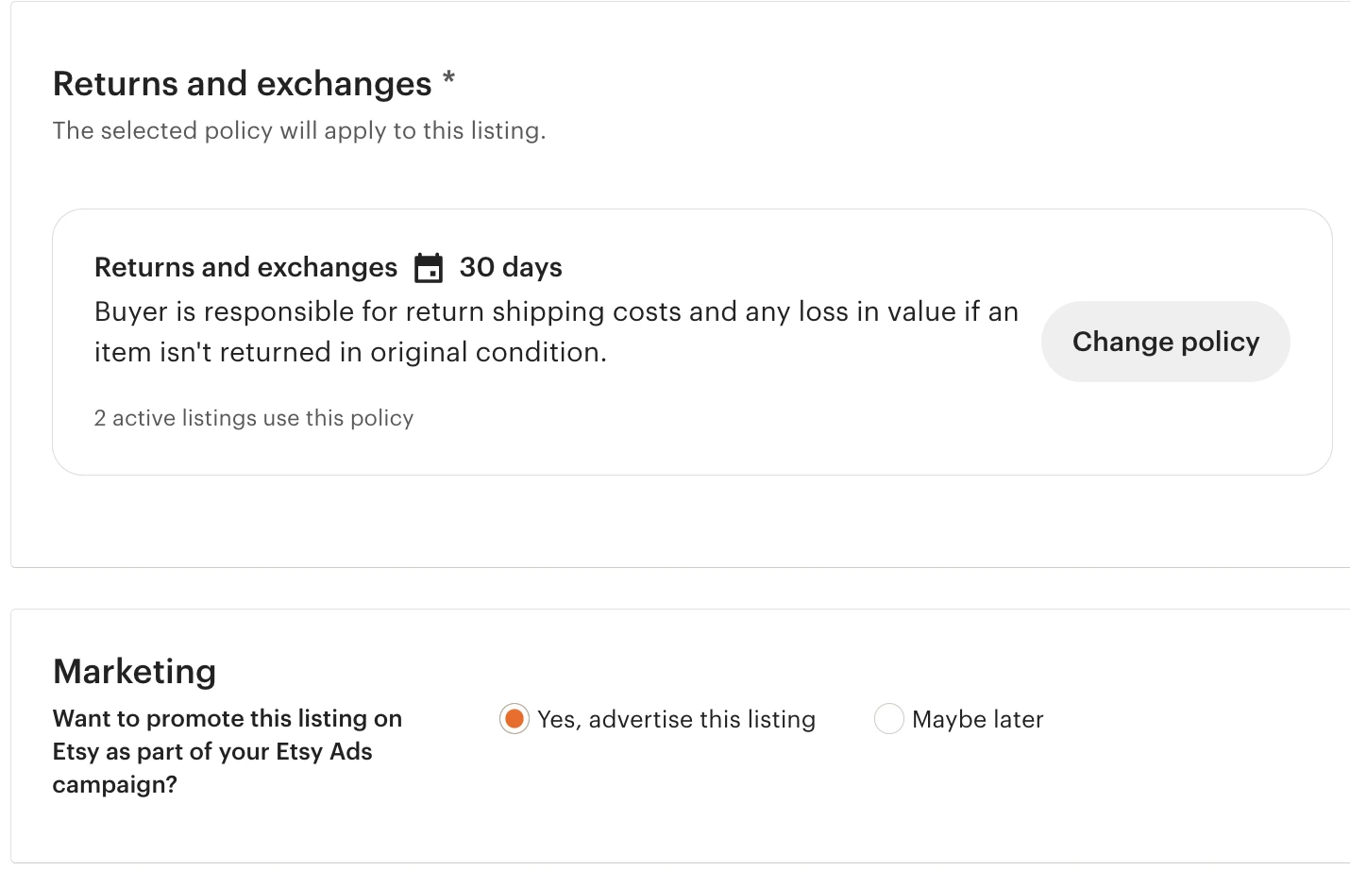
Task: Click the Yes advertise label text
Action: (x=675, y=718)
